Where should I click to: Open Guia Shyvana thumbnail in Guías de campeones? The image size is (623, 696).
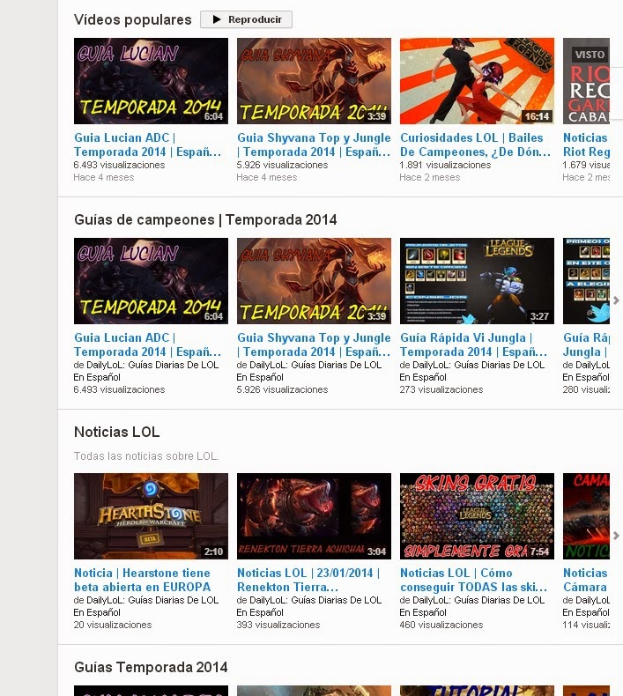314,281
